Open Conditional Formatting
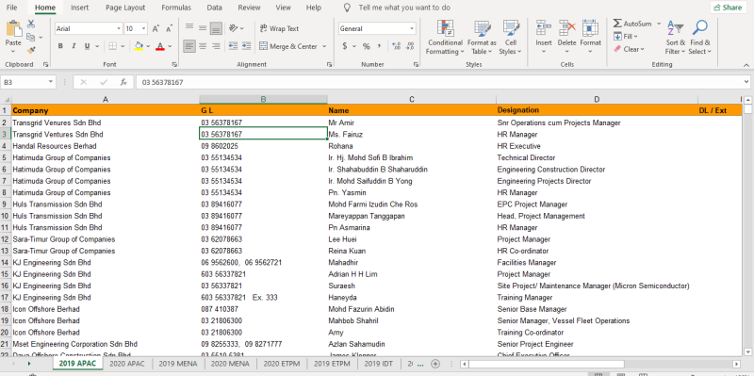The width and height of the screenshot is (754, 376). (445, 38)
